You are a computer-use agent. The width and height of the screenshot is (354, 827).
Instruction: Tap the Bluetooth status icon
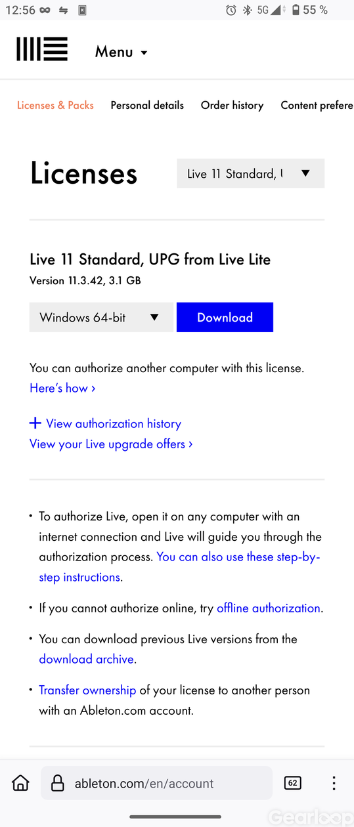[x=247, y=10]
